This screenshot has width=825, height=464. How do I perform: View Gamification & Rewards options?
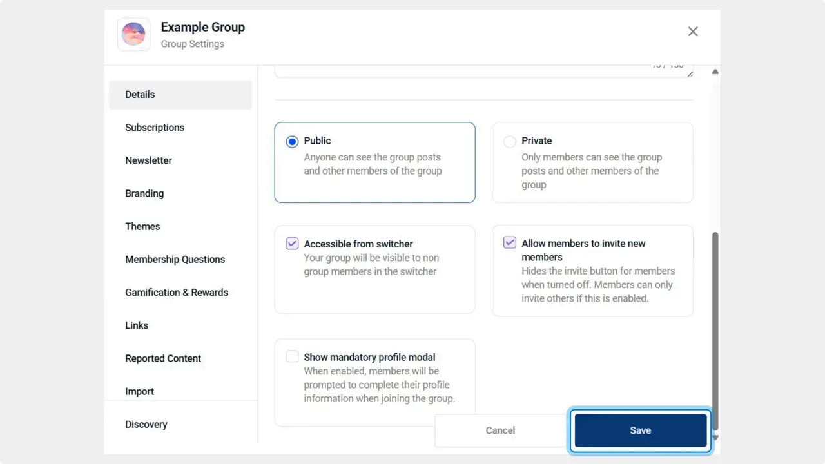coord(177,292)
